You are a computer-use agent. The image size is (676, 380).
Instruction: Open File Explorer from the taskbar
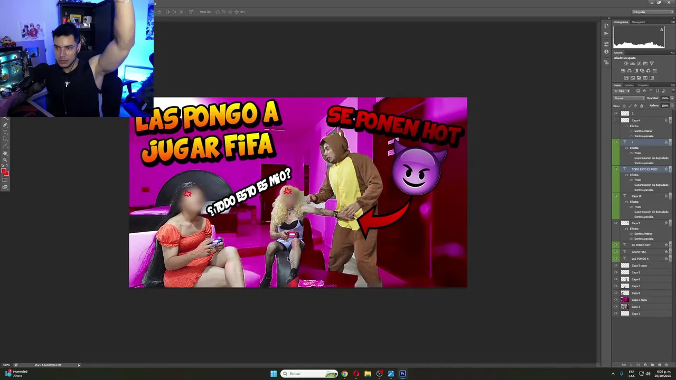click(x=368, y=374)
